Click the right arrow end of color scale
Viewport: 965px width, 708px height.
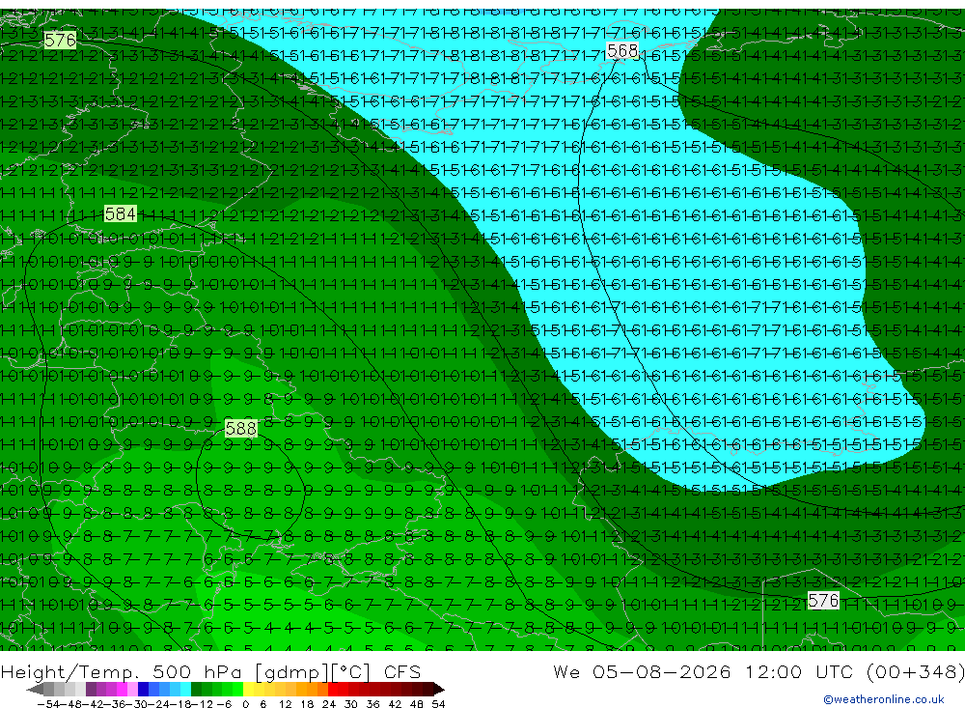tap(439, 690)
